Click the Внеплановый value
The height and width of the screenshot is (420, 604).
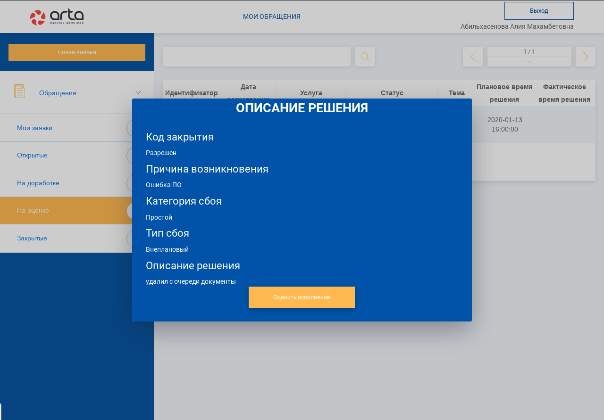click(167, 249)
